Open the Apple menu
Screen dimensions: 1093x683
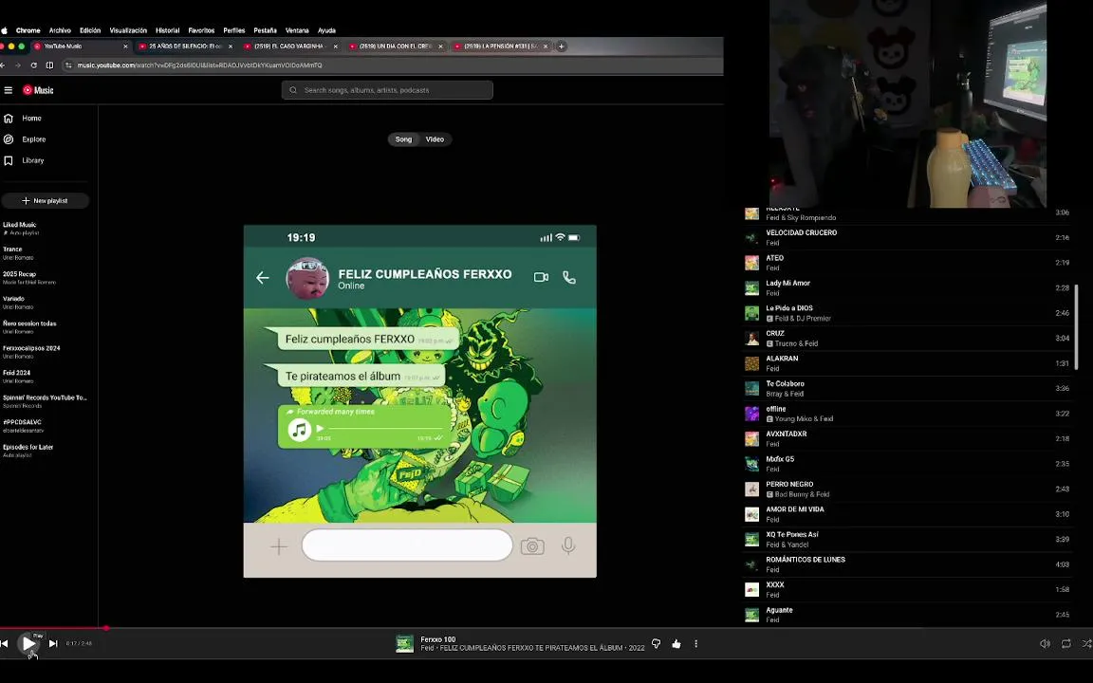[4, 30]
